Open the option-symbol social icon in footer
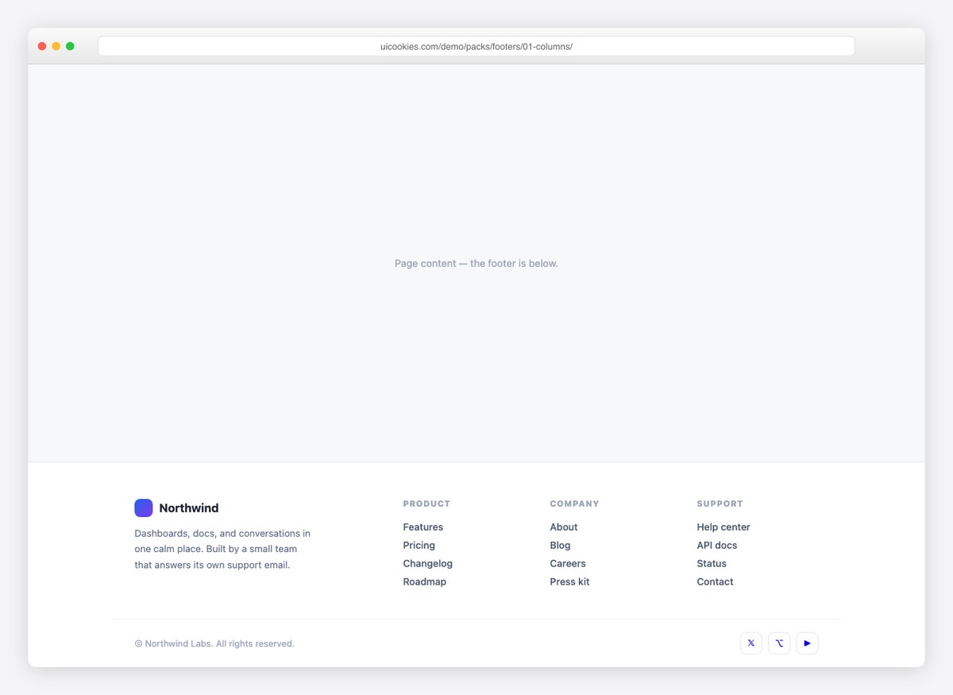 [779, 643]
